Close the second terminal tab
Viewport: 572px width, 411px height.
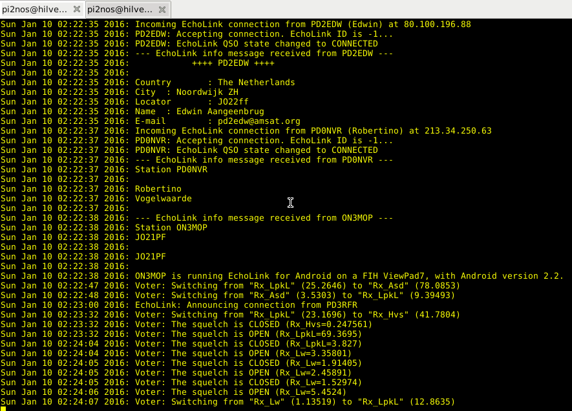click(x=162, y=10)
